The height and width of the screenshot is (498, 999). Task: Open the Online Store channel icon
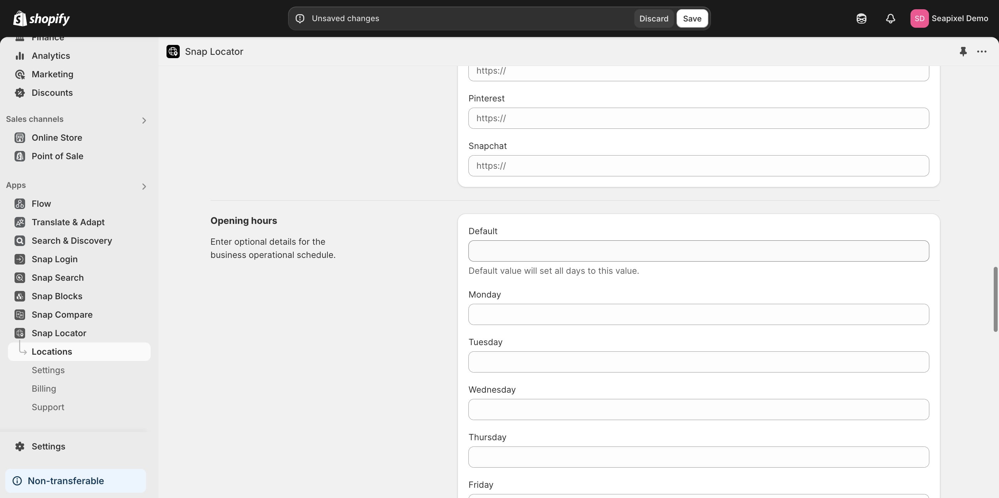(x=20, y=138)
